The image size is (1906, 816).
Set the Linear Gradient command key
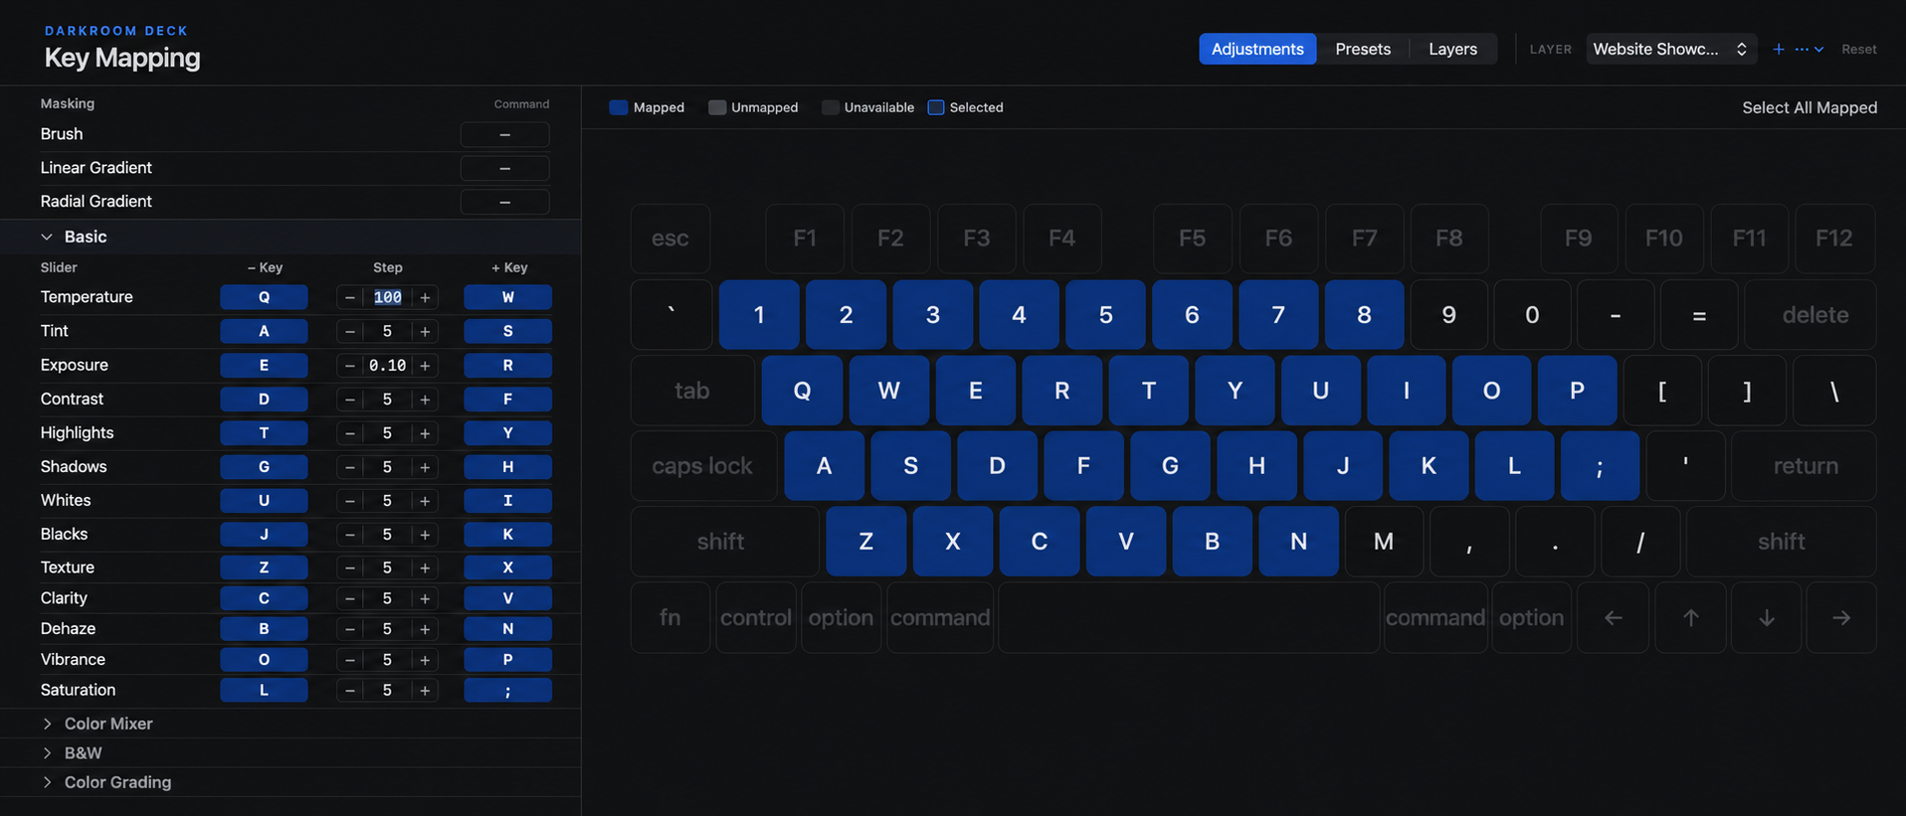tap(504, 168)
